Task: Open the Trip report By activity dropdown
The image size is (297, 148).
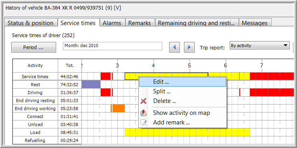Action: [x=260, y=45]
